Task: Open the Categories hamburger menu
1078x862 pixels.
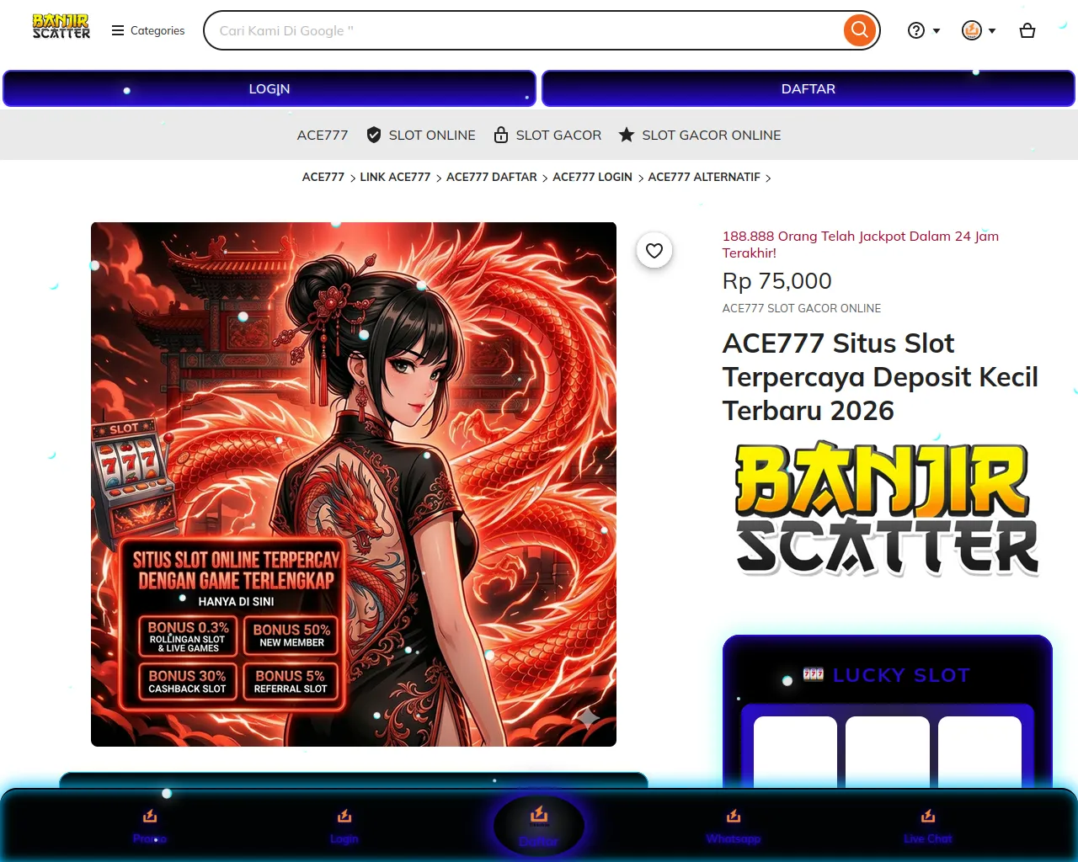Action: [x=147, y=30]
